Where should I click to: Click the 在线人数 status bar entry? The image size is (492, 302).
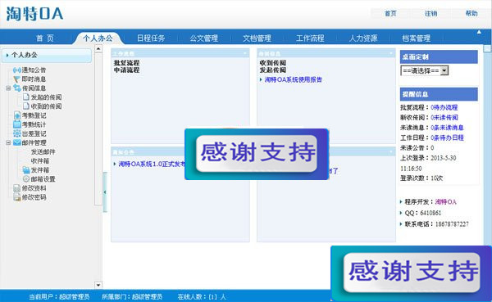202,296
